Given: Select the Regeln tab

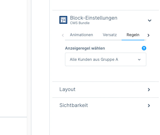Looking at the screenshot, I should point(133,35).
